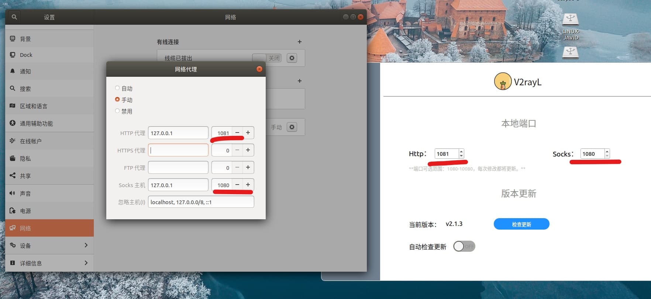Increase the HTTPS 代理 port with plus
Image resolution: width=651 pixels, height=299 pixels.
(248, 150)
